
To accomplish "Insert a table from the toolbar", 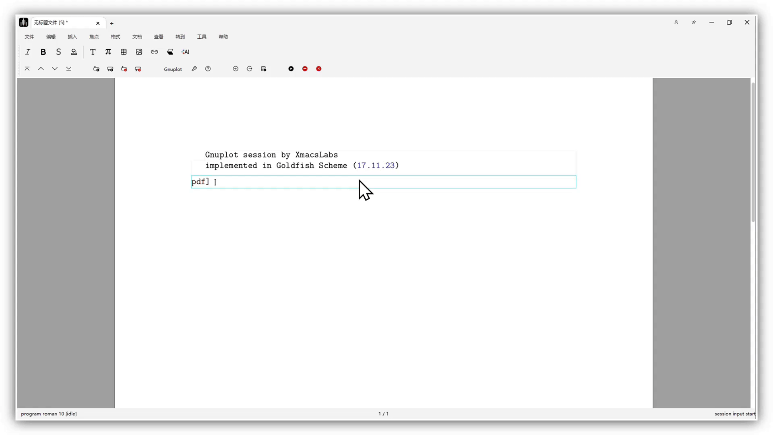I will 124,52.
